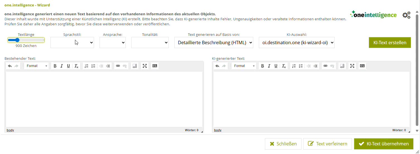Open Format menu in Bestehender Text toolbar
This screenshot has height=154, width=420.
tap(37, 66)
